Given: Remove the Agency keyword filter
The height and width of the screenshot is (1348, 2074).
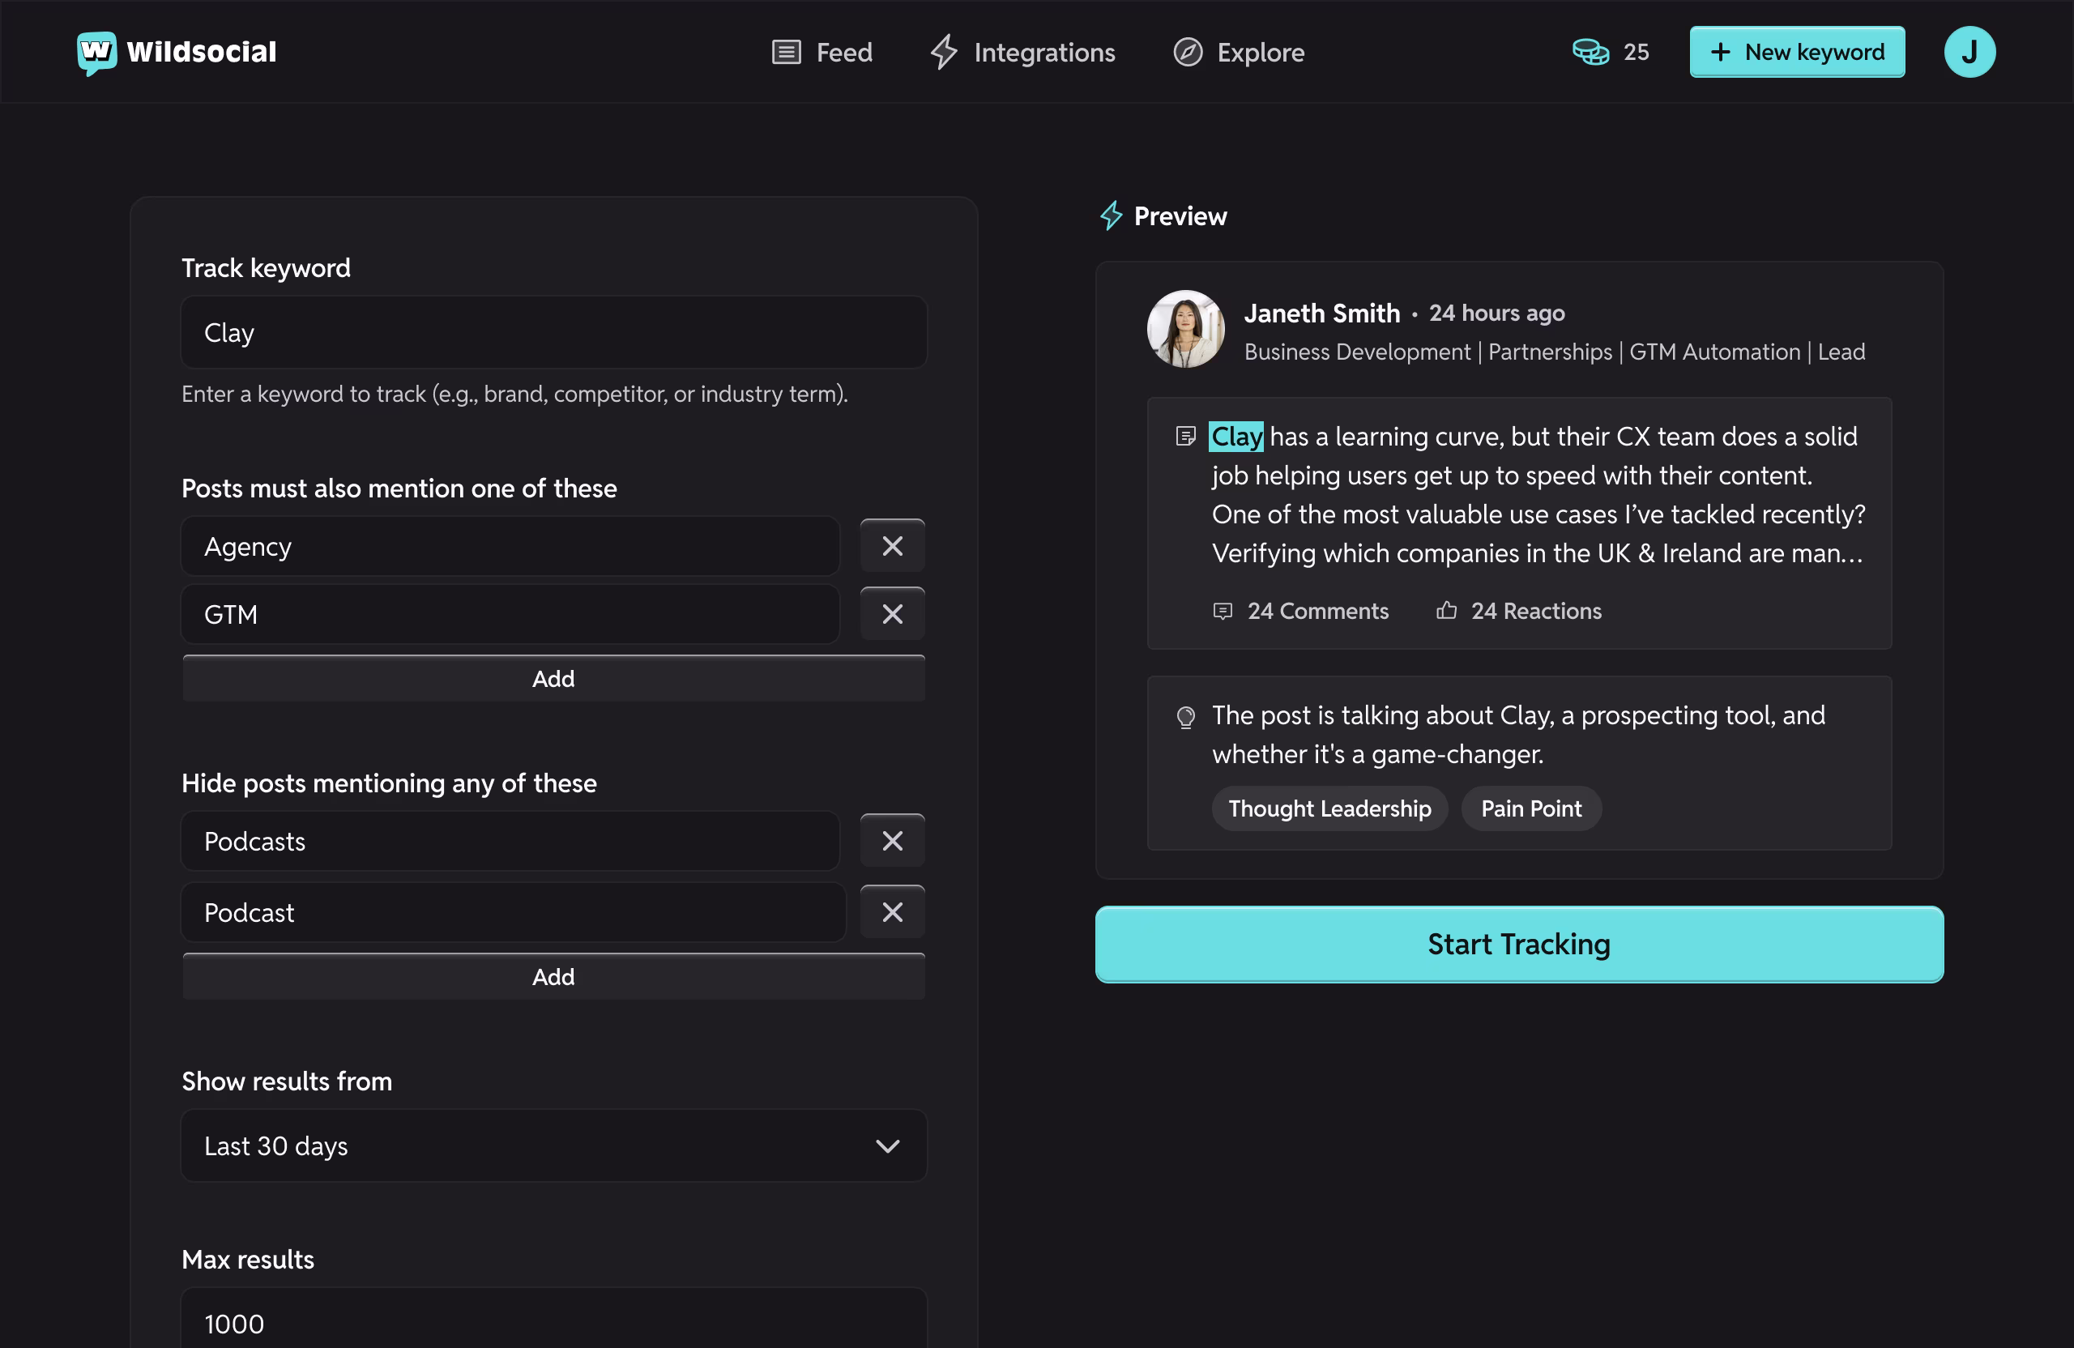Looking at the screenshot, I should point(891,546).
